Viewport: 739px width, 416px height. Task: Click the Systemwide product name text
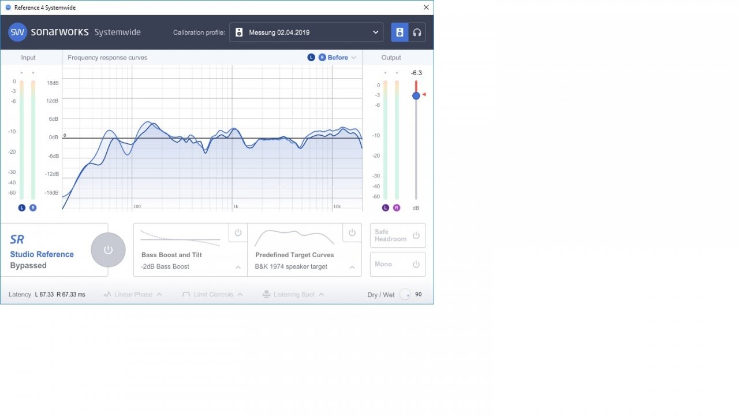click(117, 32)
